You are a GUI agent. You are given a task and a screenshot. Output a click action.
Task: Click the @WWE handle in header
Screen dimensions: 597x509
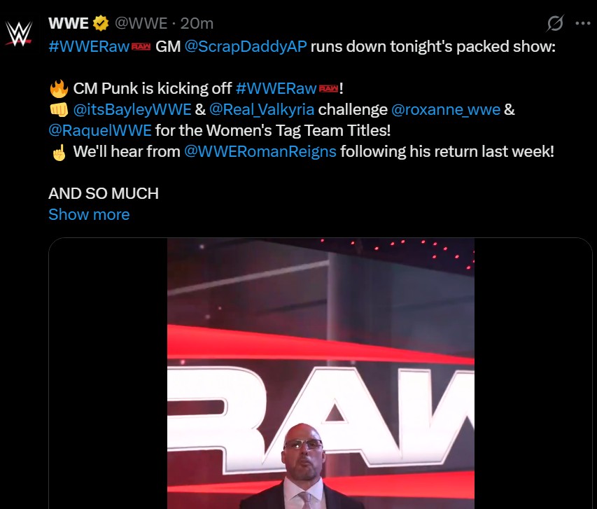pos(141,23)
